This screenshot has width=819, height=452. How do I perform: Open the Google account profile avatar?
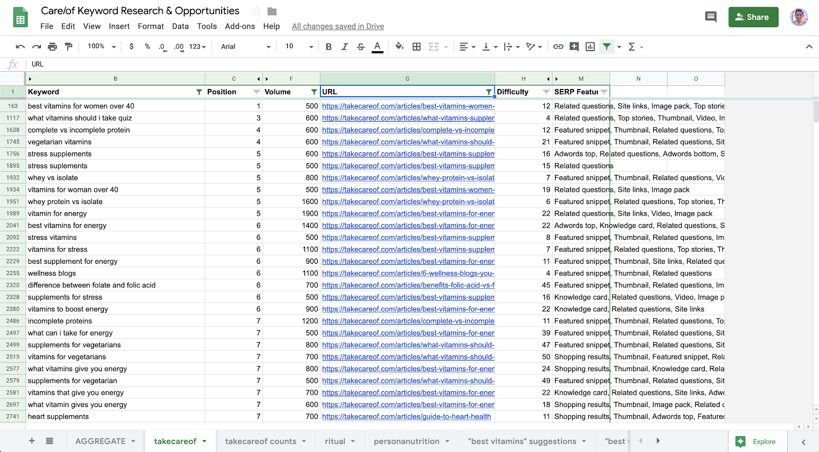coord(799,17)
